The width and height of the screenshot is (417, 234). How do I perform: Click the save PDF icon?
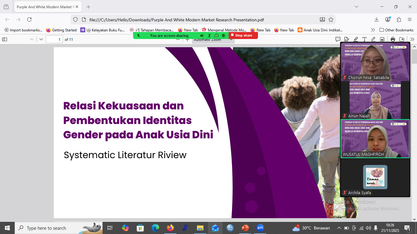402,39
